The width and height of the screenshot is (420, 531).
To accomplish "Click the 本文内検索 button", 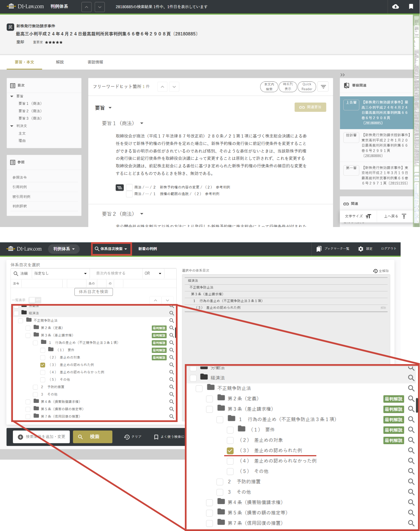I will [x=269, y=87].
